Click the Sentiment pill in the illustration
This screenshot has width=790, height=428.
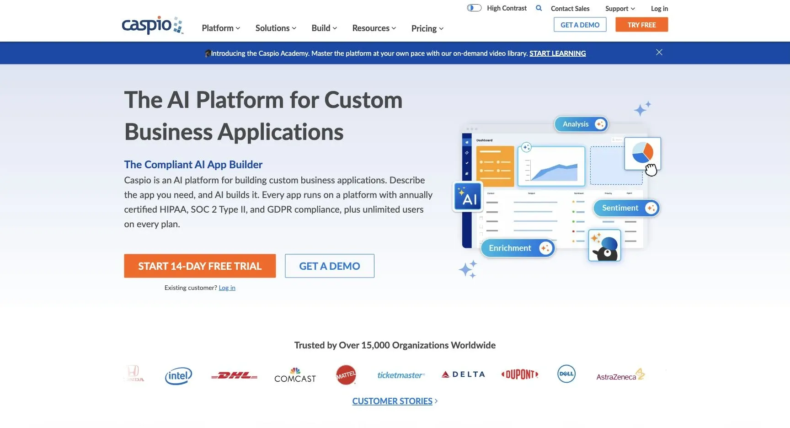click(626, 208)
